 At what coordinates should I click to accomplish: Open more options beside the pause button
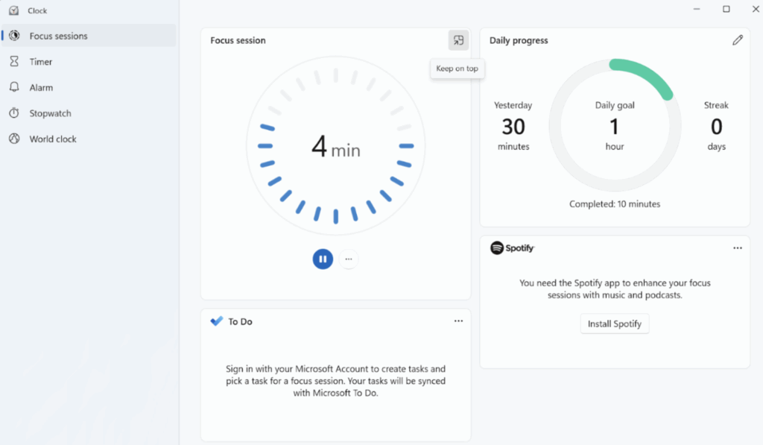(x=349, y=259)
